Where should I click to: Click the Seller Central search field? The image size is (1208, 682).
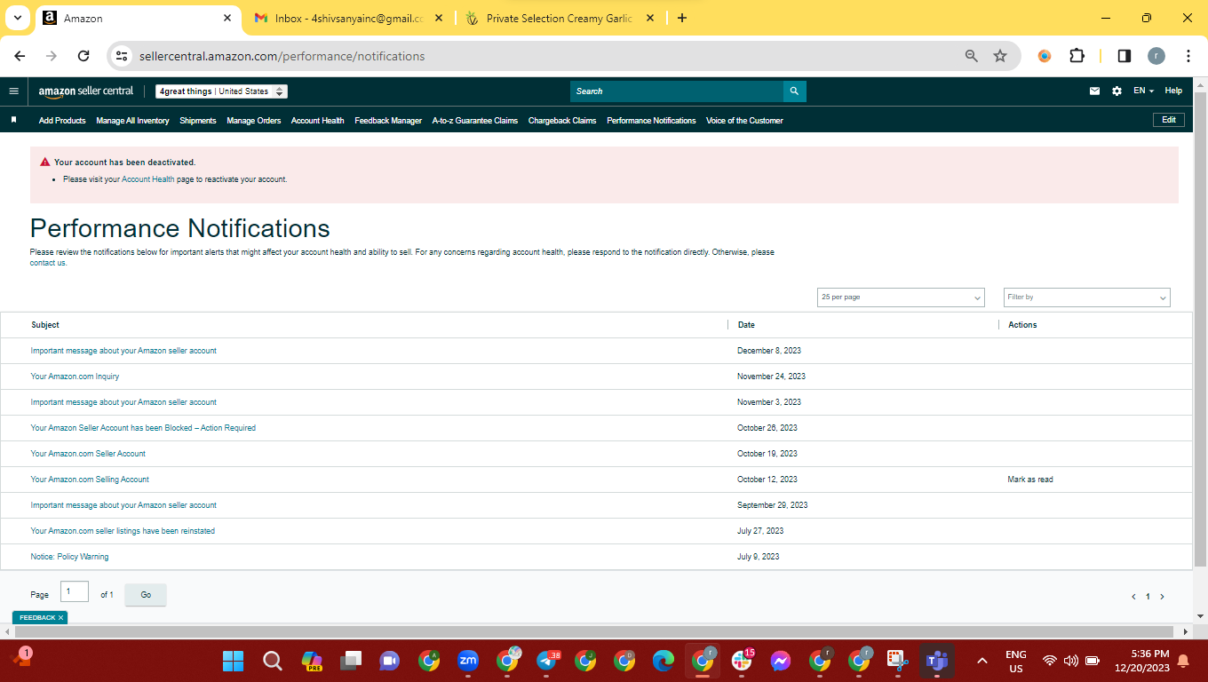pos(677,91)
